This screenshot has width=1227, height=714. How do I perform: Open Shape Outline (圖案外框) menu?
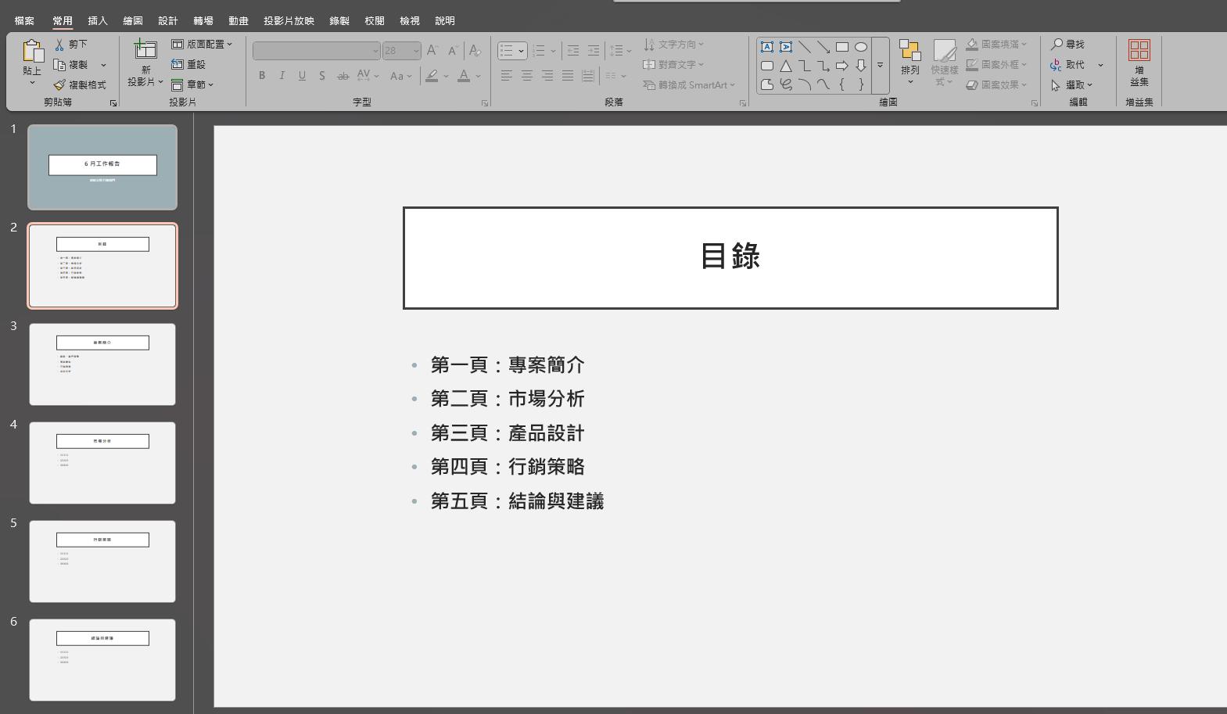coord(996,65)
